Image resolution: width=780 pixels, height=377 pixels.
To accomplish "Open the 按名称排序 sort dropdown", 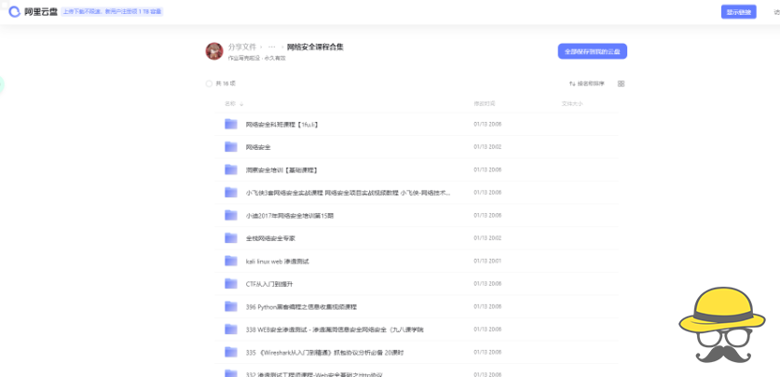I will [x=587, y=84].
